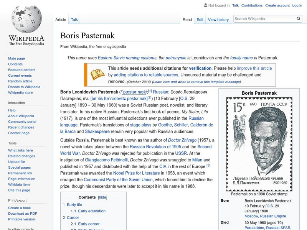Image resolution: width=307 pixels, height=230 pixels.
Task: Click the search magnifying glass icon
Action: (299, 19)
